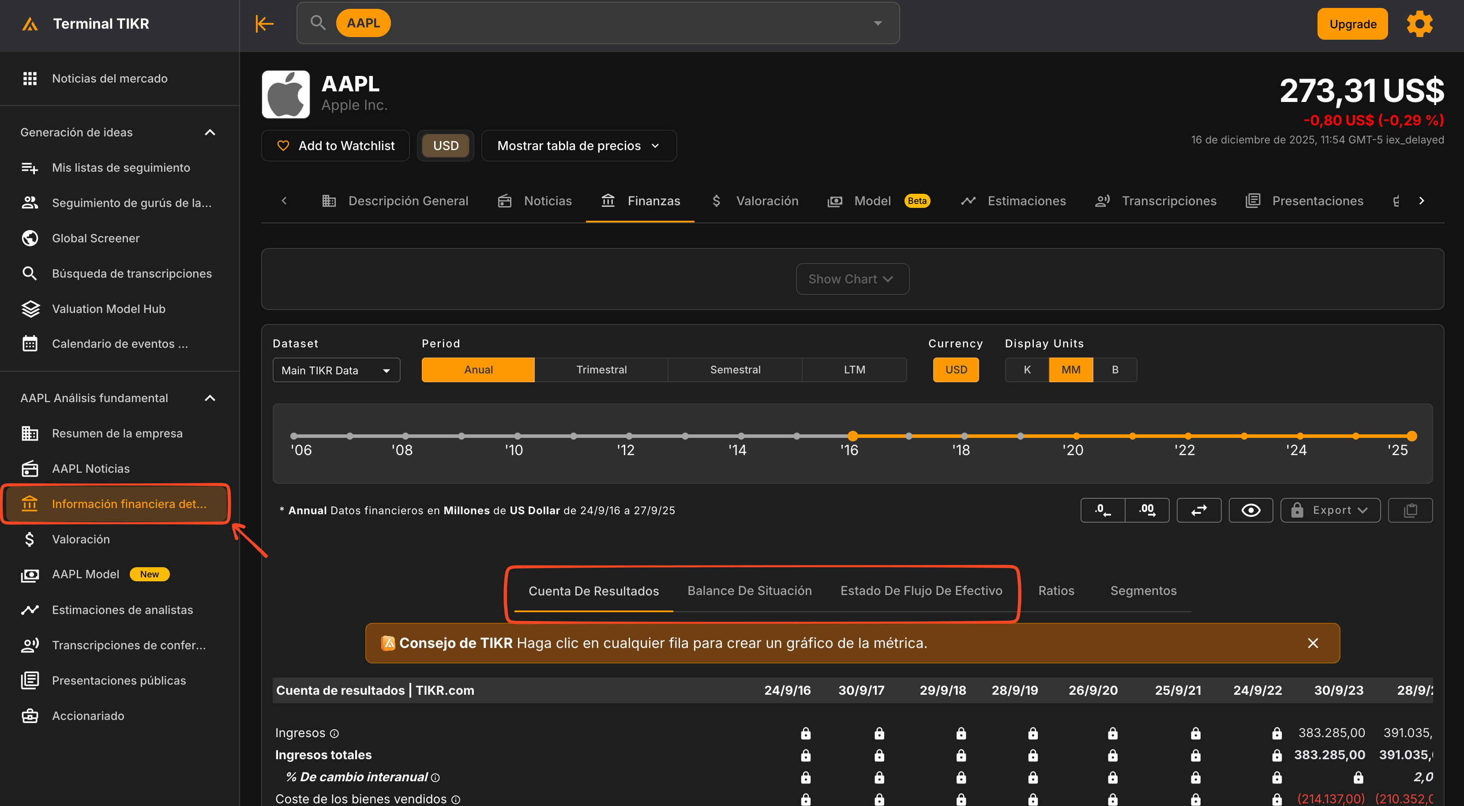Click decrease decimals icon
Viewport: 1464px width, 806px height.
[1102, 510]
